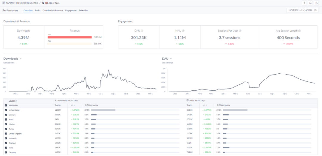Deselect the Germany row checkbox

6,152
